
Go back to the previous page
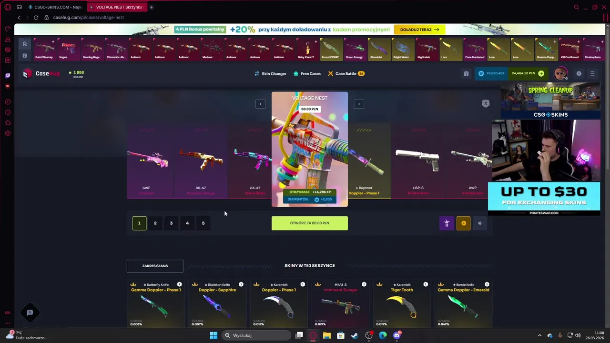[x=19, y=18]
